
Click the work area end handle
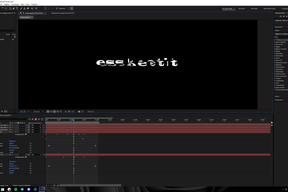[x=99, y=122]
